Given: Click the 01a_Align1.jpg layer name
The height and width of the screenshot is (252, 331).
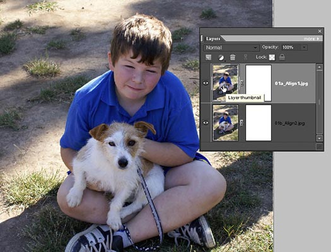Looking at the screenshot, I should click(x=291, y=84).
